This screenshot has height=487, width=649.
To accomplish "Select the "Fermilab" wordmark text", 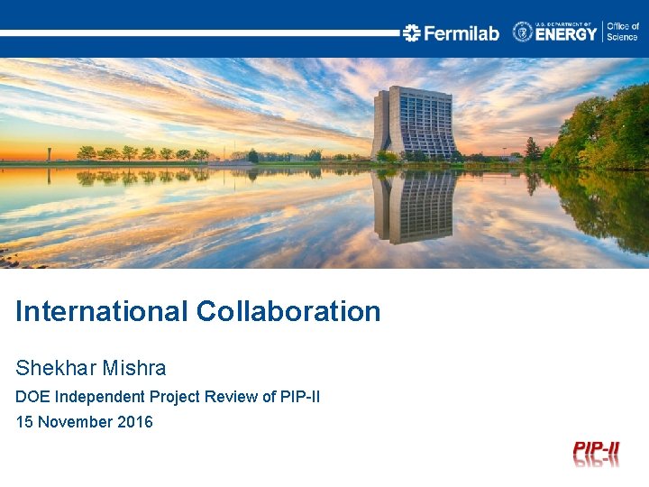I will pos(462,33).
